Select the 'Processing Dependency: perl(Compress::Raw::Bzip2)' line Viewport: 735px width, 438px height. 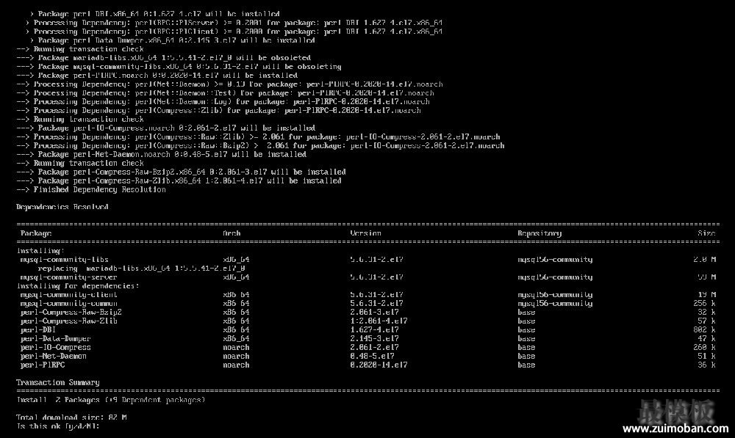pyautogui.click(x=261, y=145)
